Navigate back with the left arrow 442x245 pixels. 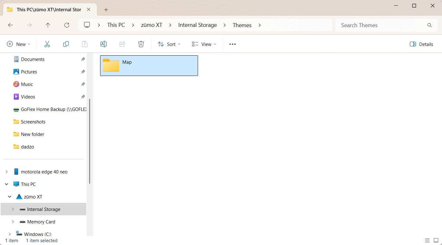click(x=10, y=25)
